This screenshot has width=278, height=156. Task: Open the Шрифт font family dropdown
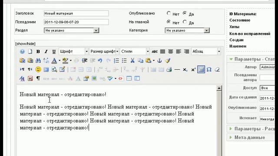click(73, 52)
